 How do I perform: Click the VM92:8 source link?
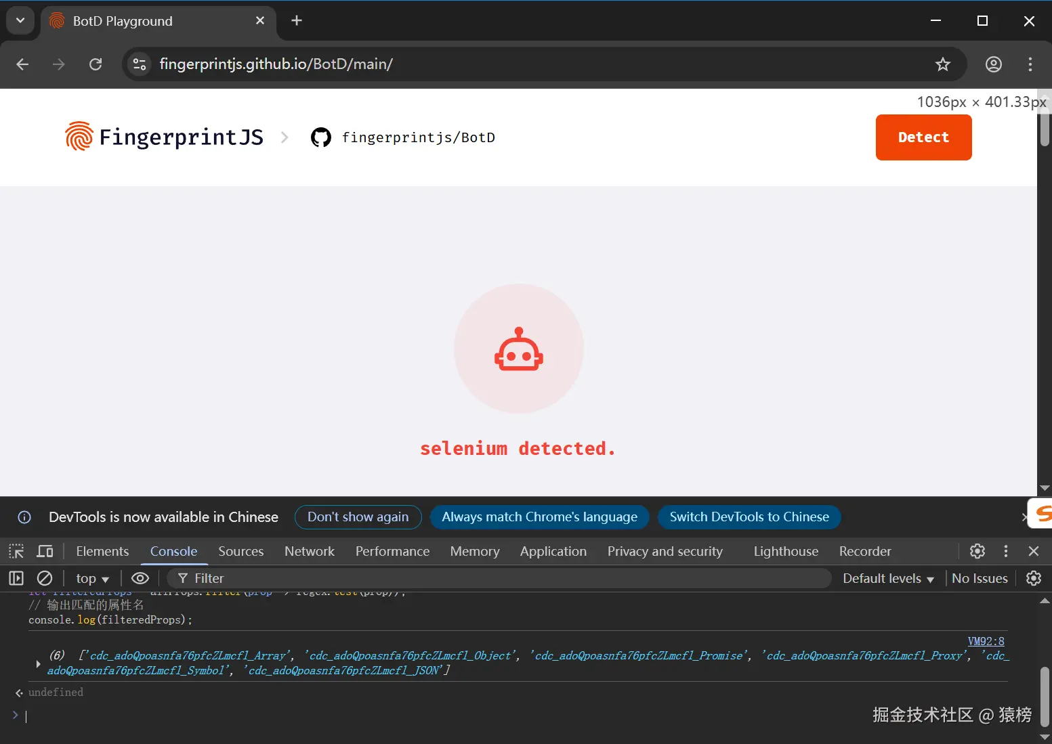point(986,641)
